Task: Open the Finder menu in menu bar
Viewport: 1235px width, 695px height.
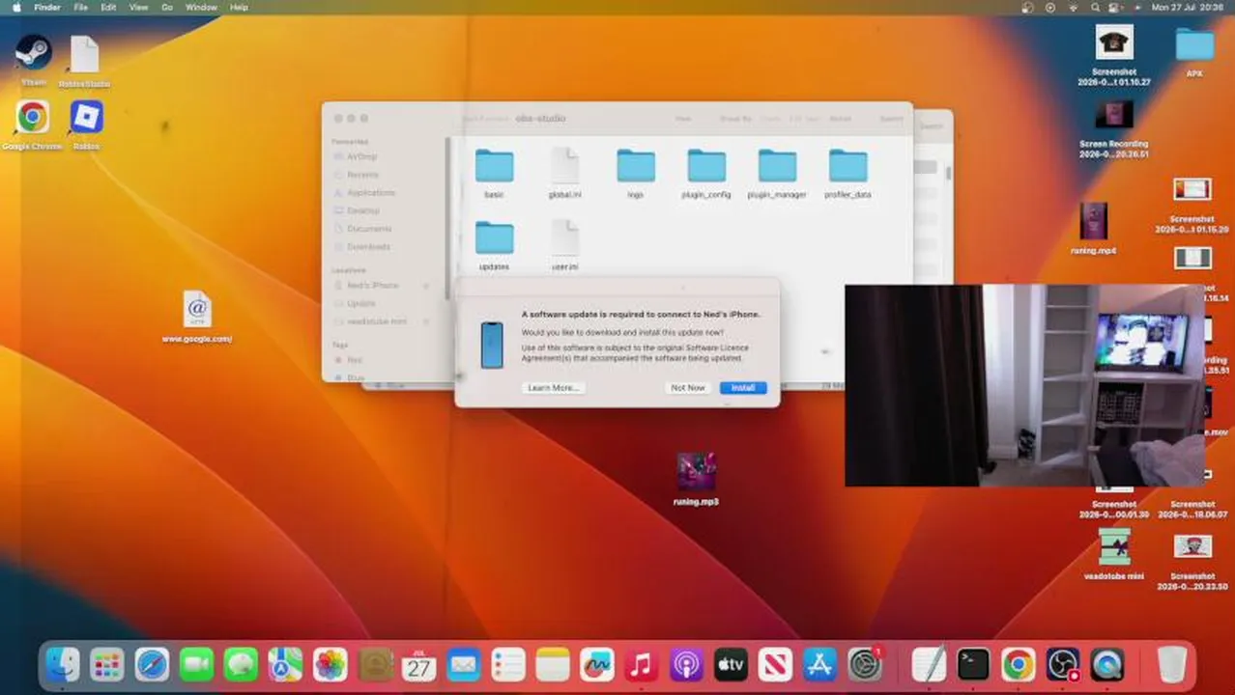Action: click(47, 7)
